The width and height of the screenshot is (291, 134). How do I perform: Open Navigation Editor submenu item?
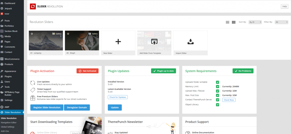pos(9,123)
